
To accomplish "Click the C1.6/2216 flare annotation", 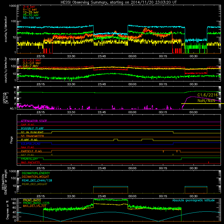I will pyautogui.click(x=207, y=95).
